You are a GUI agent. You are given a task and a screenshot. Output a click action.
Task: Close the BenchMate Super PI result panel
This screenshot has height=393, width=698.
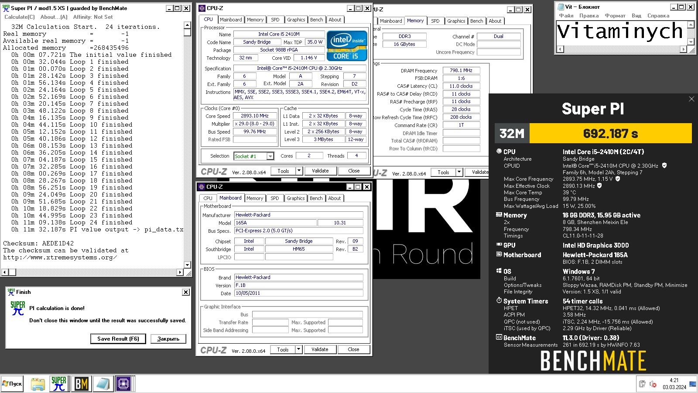pyautogui.click(x=691, y=99)
